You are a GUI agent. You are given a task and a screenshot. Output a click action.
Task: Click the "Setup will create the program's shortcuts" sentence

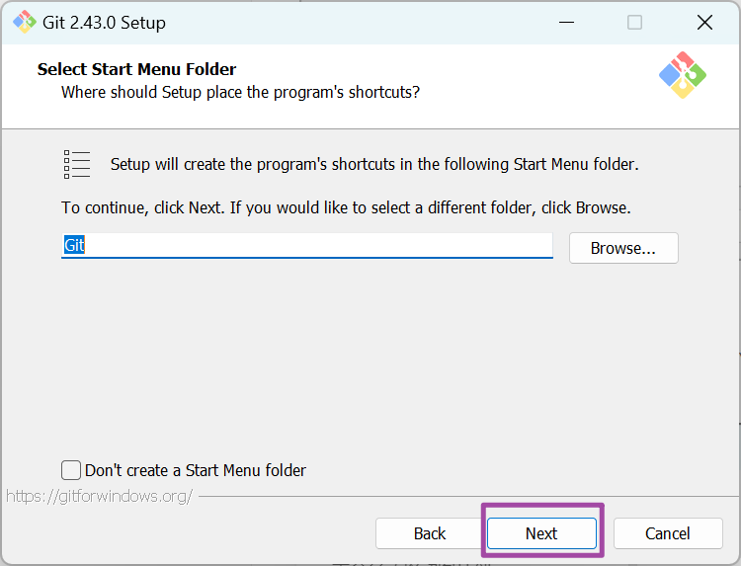[x=374, y=164]
